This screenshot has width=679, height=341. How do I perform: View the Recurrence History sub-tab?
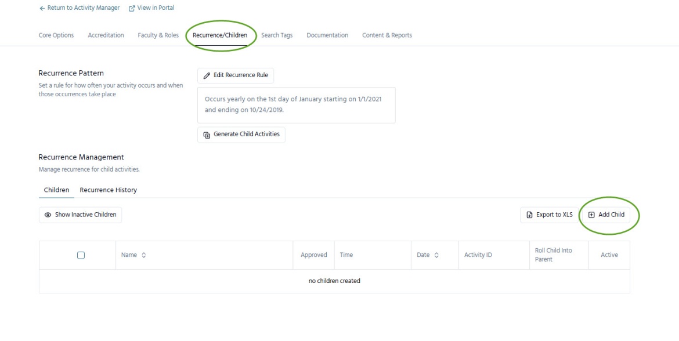click(x=109, y=190)
